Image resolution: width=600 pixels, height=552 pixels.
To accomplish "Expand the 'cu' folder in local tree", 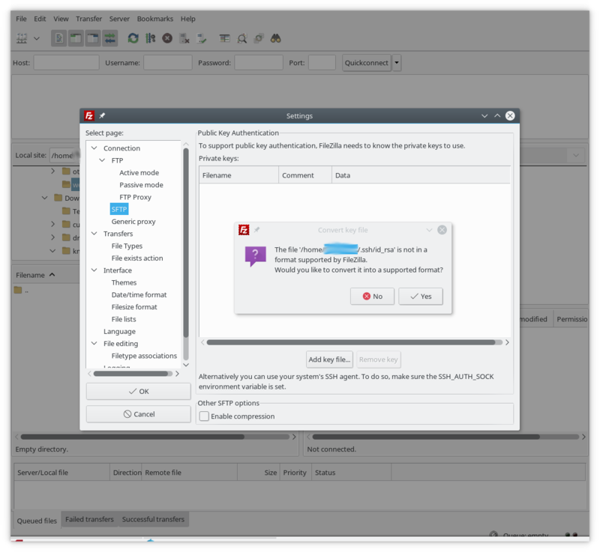I will [52, 224].
